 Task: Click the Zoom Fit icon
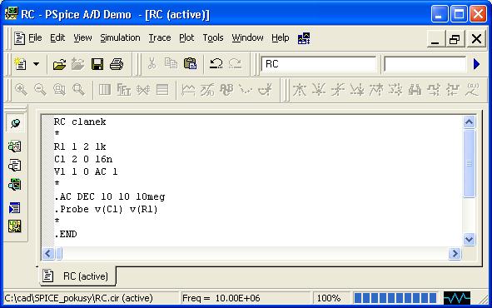[x=78, y=90]
